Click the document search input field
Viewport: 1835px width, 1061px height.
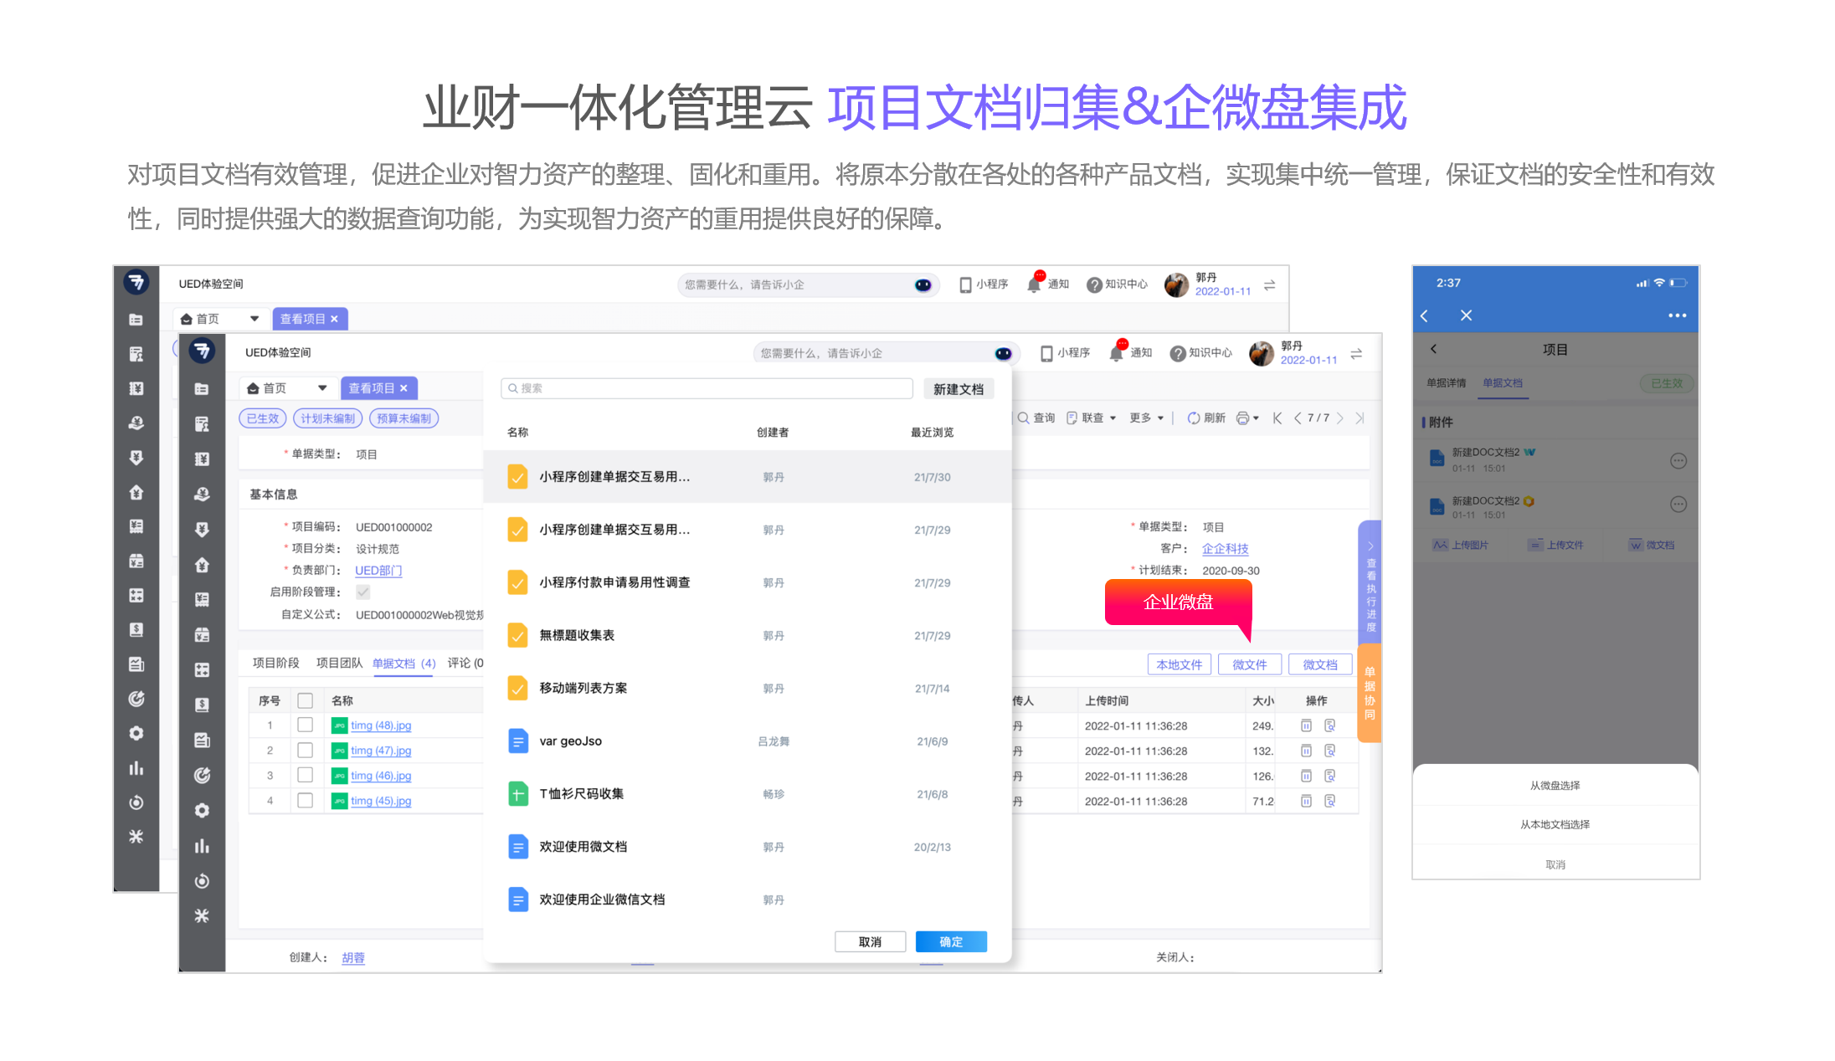(x=707, y=388)
